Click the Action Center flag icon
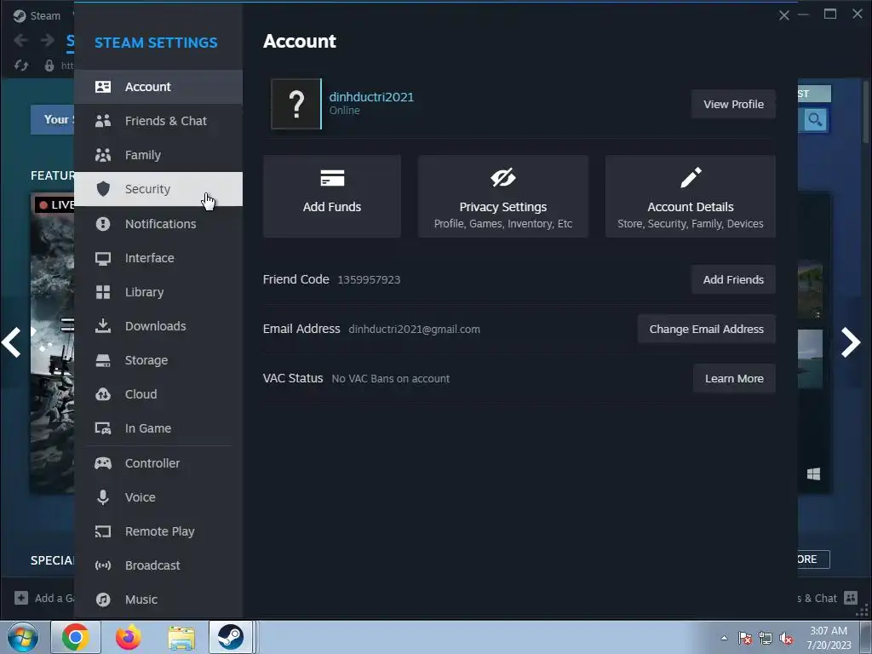This screenshot has height=654, width=872. [x=745, y=639]
